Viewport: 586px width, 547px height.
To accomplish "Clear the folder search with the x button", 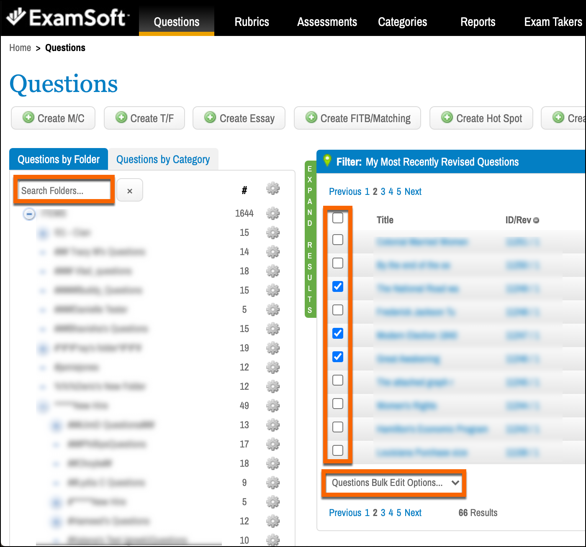I will (x=130, y=190).
